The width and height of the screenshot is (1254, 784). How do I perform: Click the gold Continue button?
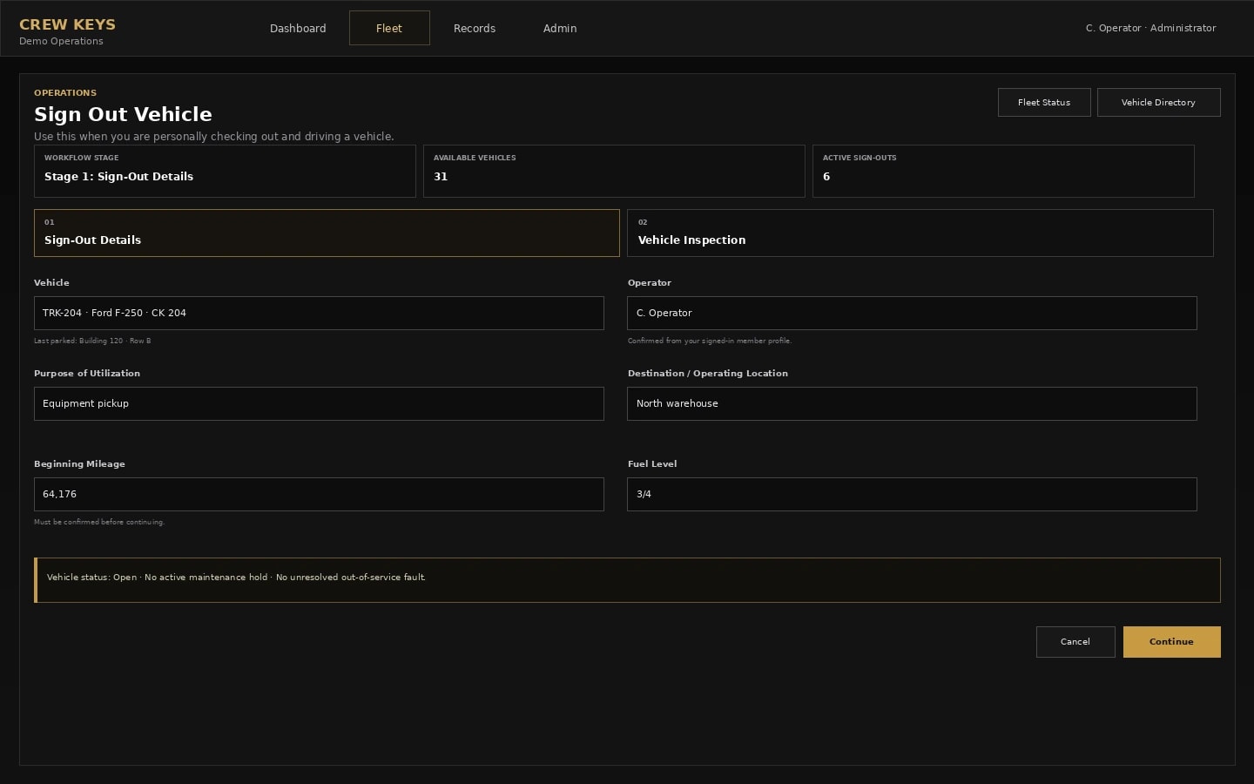coord(1171,642)
